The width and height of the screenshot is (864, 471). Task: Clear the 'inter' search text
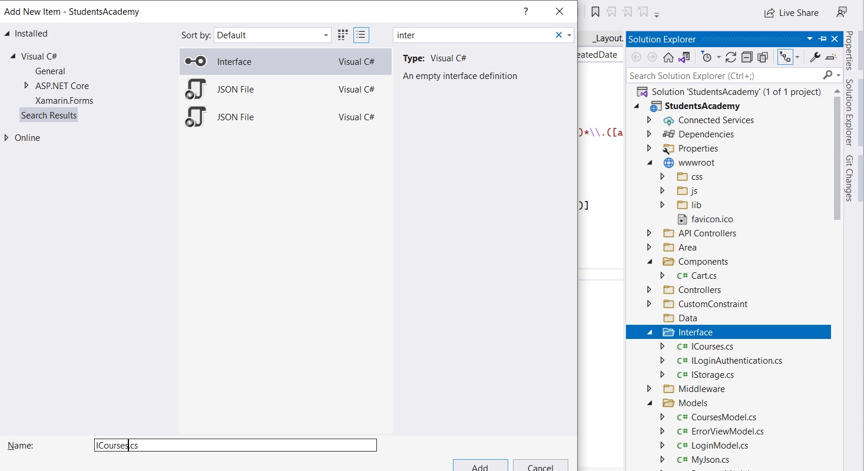[x=558, y=35]
